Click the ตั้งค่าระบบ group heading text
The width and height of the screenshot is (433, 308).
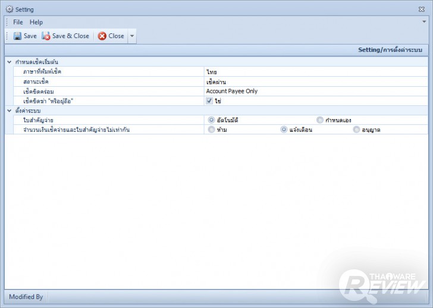point(28,111)
